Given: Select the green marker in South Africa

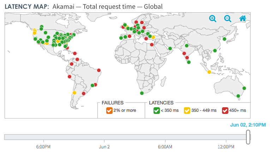Looking at the screenshot, I should click(x=142, y=93).
